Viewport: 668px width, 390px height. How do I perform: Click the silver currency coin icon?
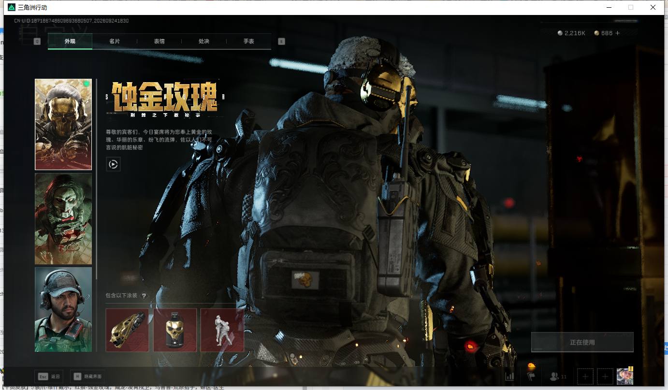click(560, 33)
